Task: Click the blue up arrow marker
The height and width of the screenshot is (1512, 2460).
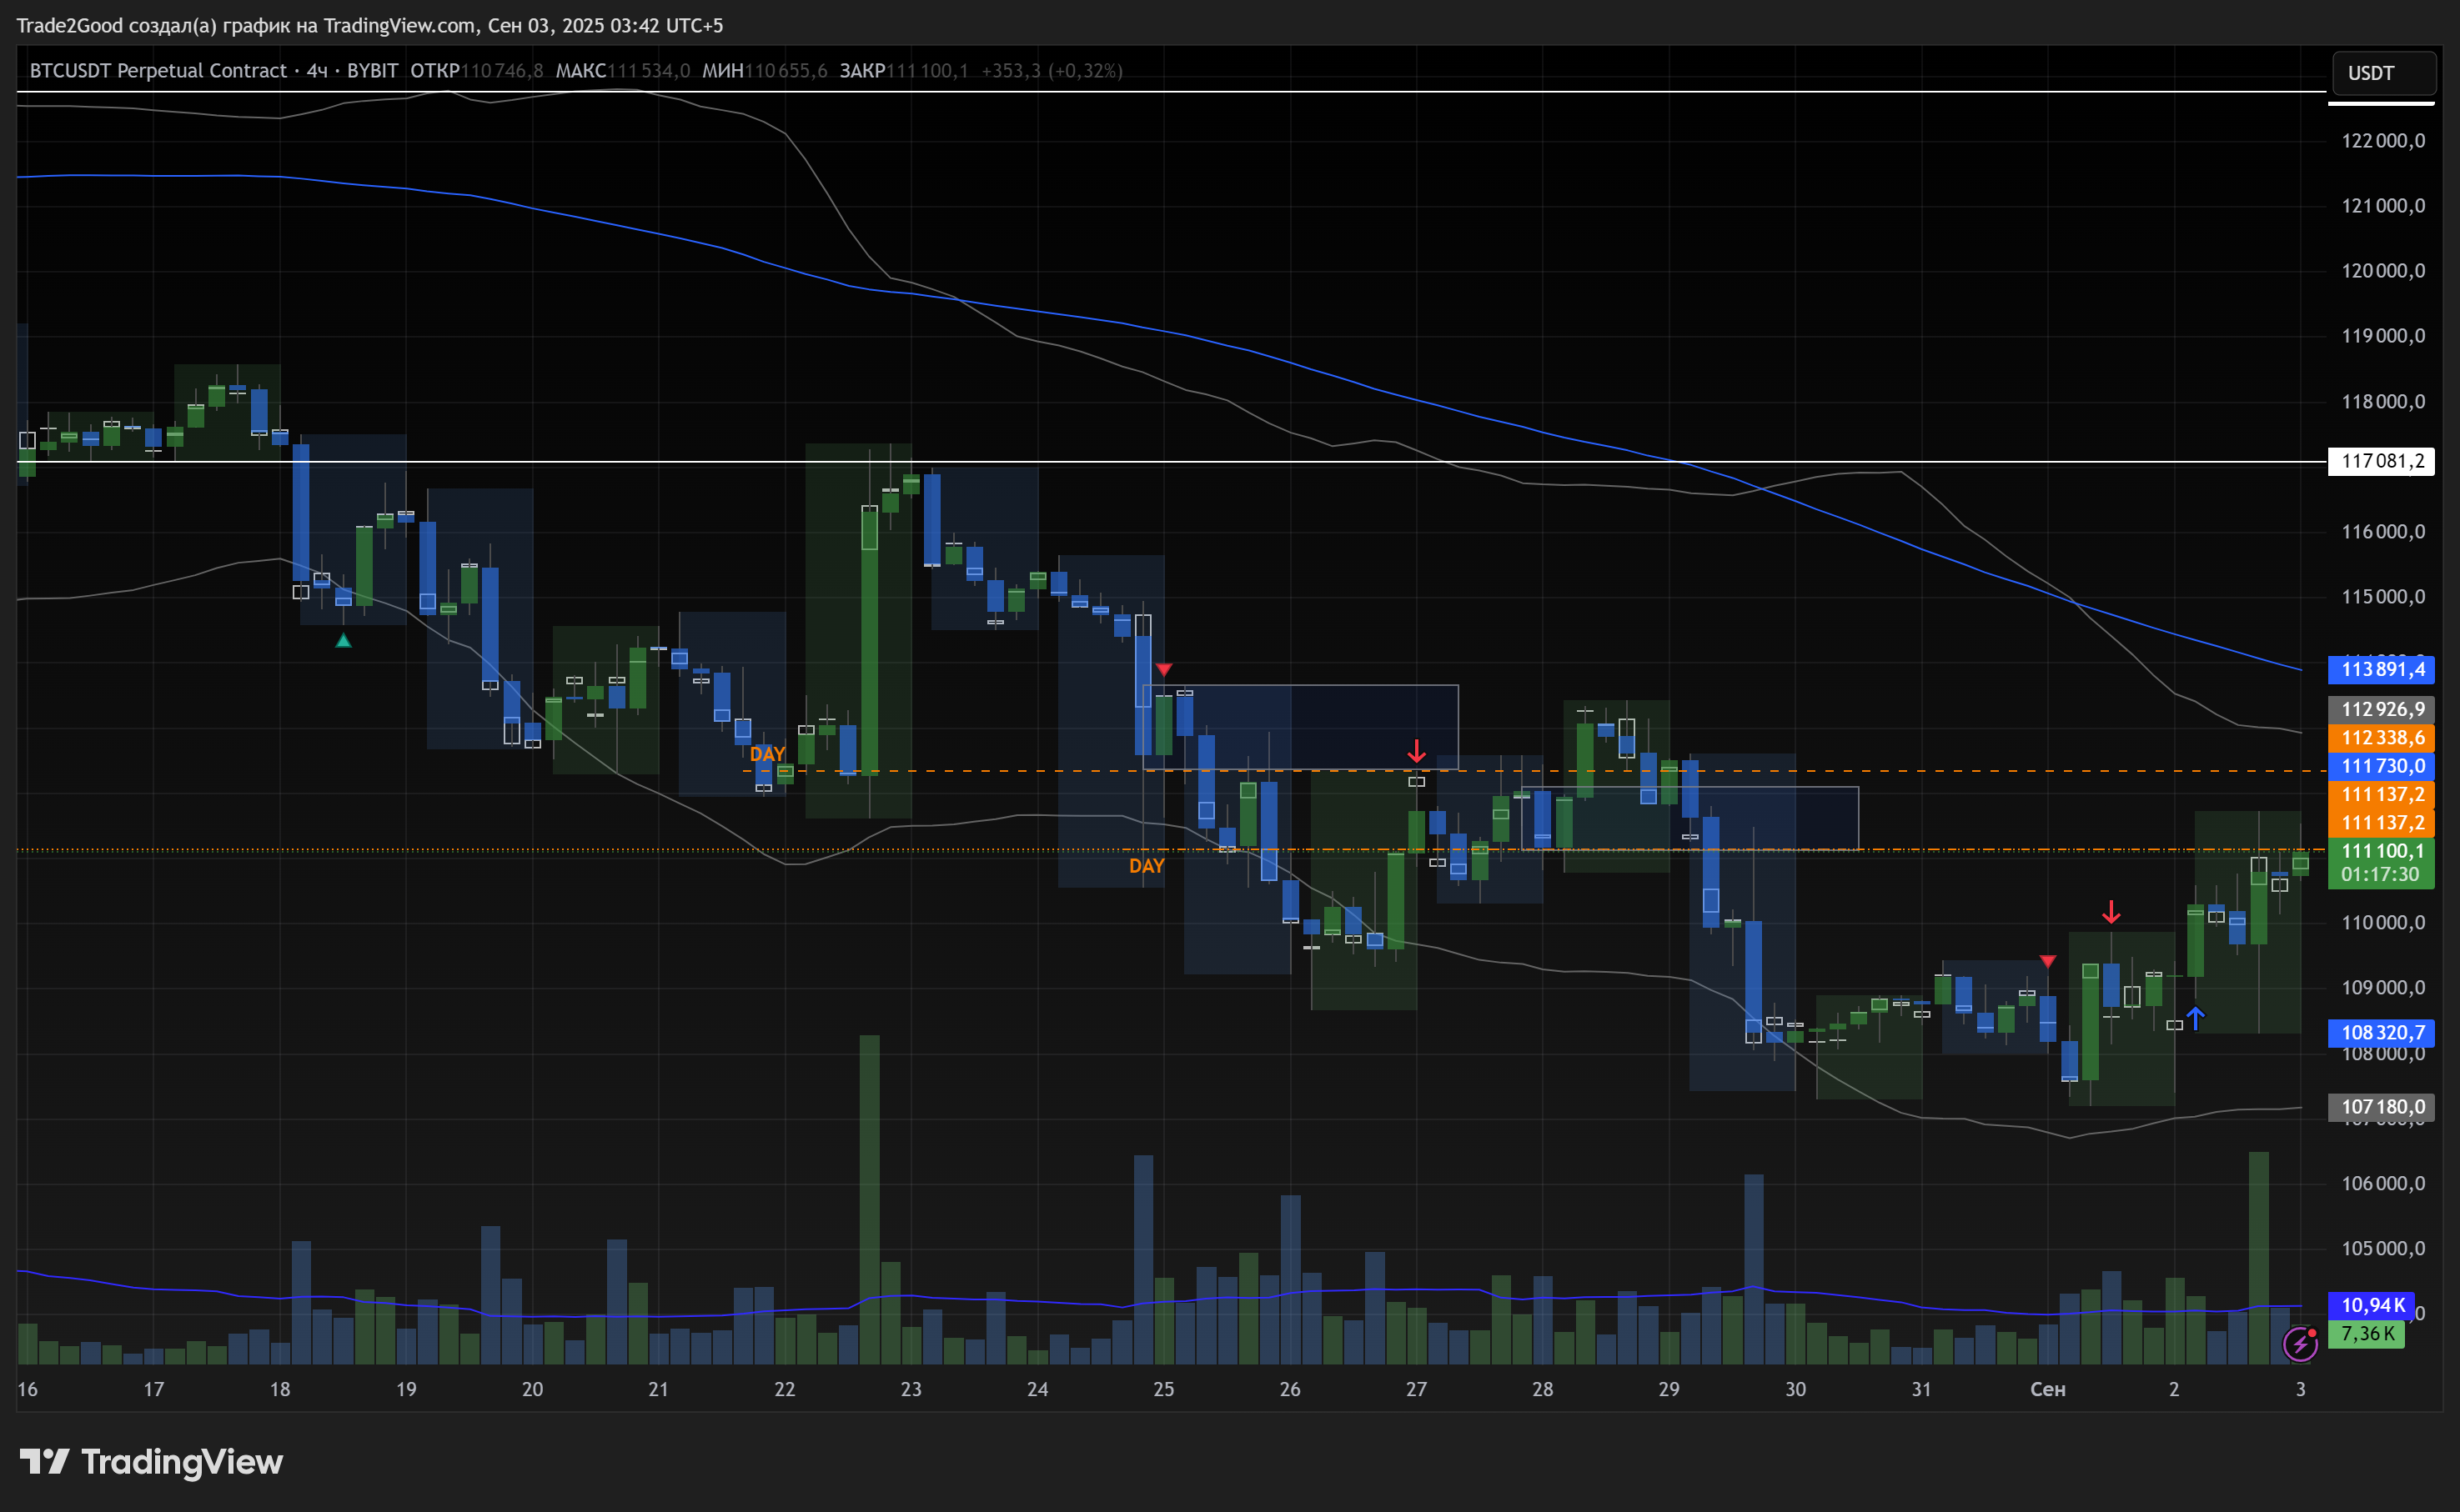Action: (x=2195, y=1018)
